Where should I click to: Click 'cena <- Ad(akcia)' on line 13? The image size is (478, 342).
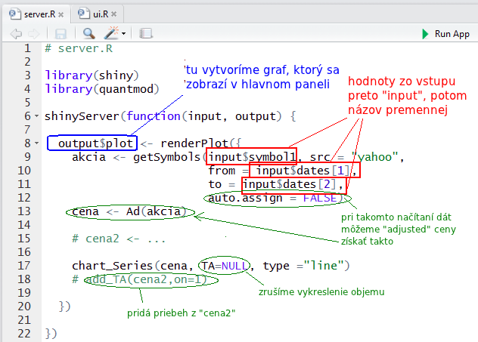129,211
